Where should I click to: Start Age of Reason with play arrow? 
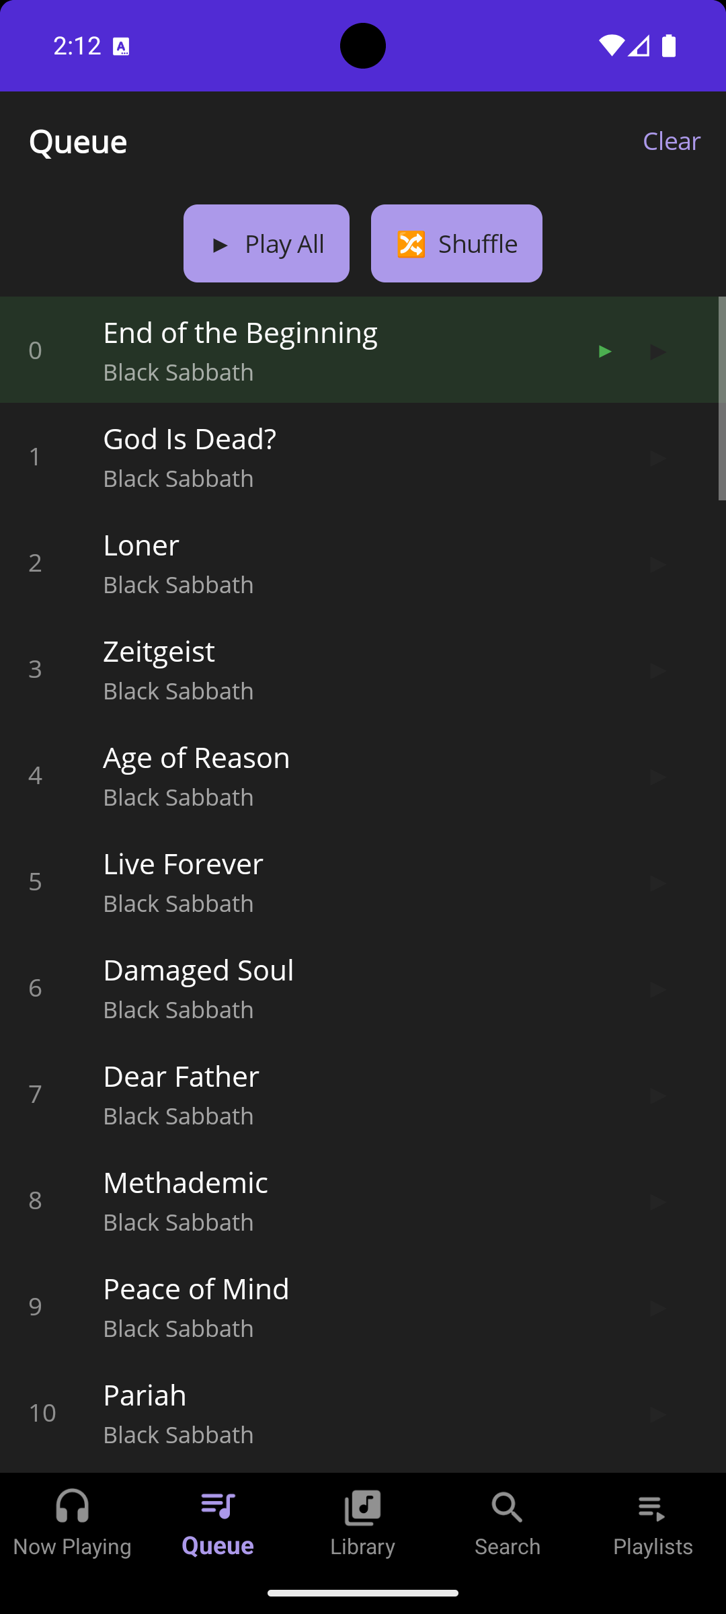[x=657, y=777]
